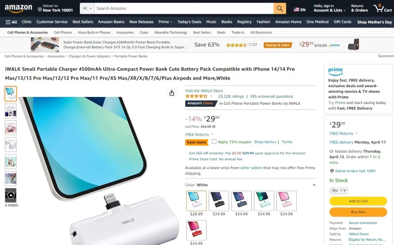This screenshot has height=245, width=394.
Task: Select the red color swatch option
Action: point(196,230)
